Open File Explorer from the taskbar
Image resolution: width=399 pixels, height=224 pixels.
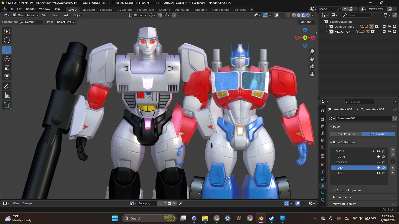205,218
